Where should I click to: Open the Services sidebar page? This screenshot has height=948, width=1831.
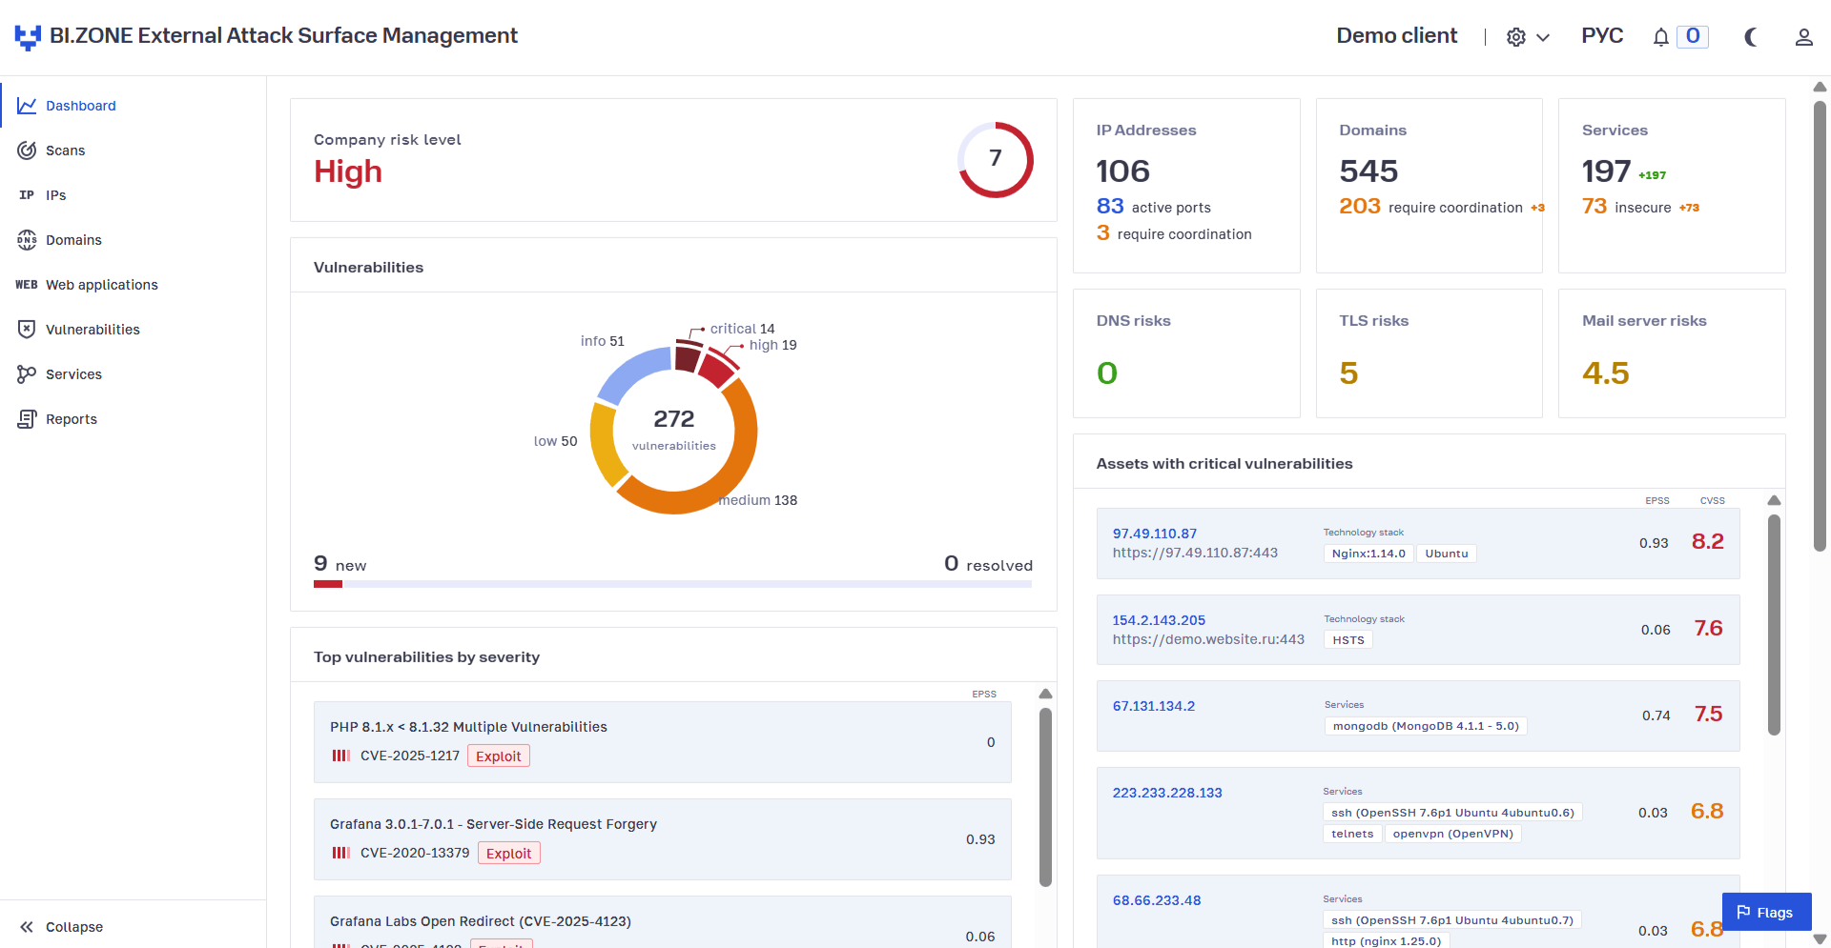133,374
